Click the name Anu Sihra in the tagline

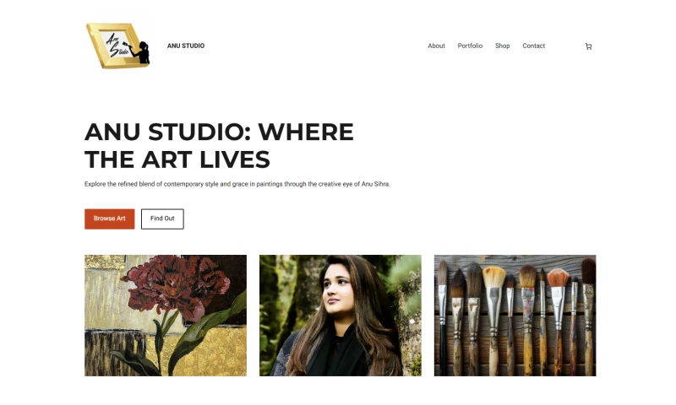point(375,184)
